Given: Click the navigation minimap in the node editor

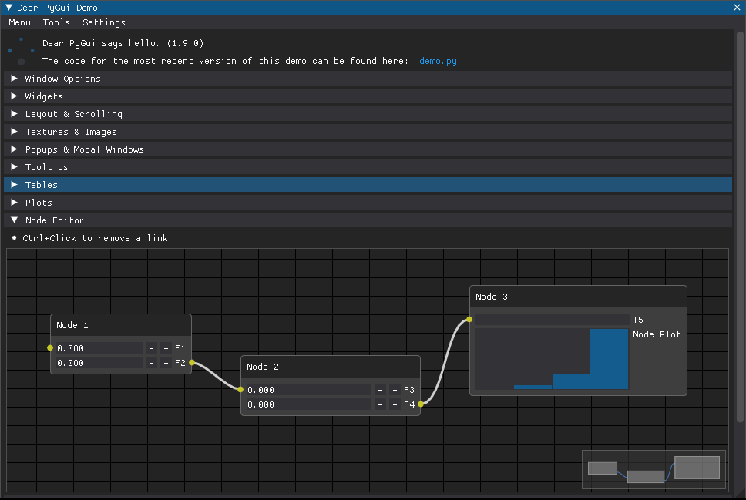Looking at the screenshot, I should (653, 468).
